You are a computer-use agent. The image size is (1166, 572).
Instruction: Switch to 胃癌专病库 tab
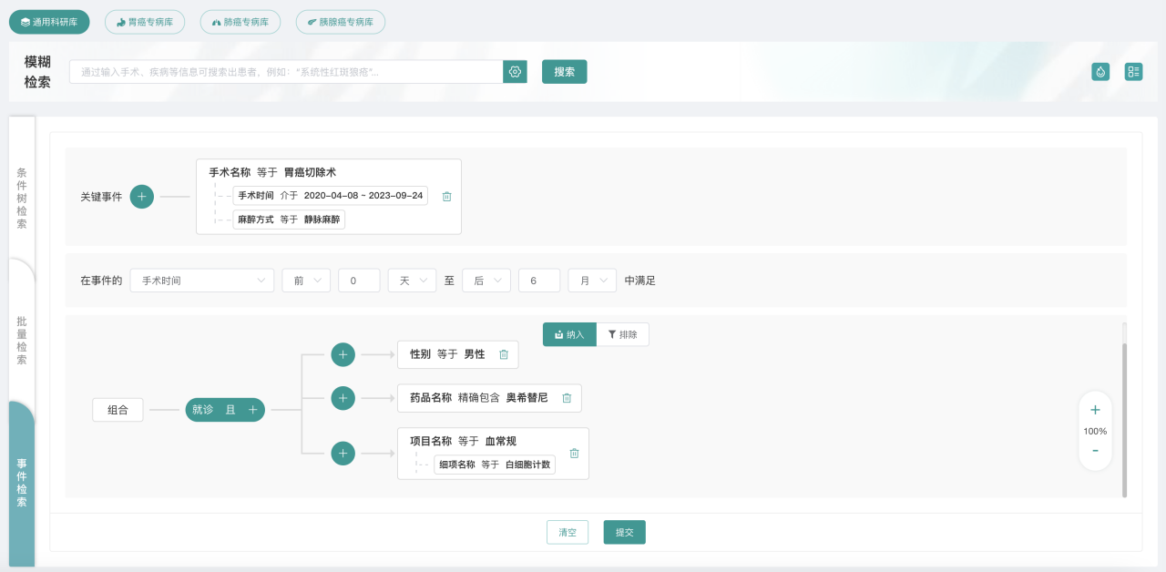(x=145, y=22)
